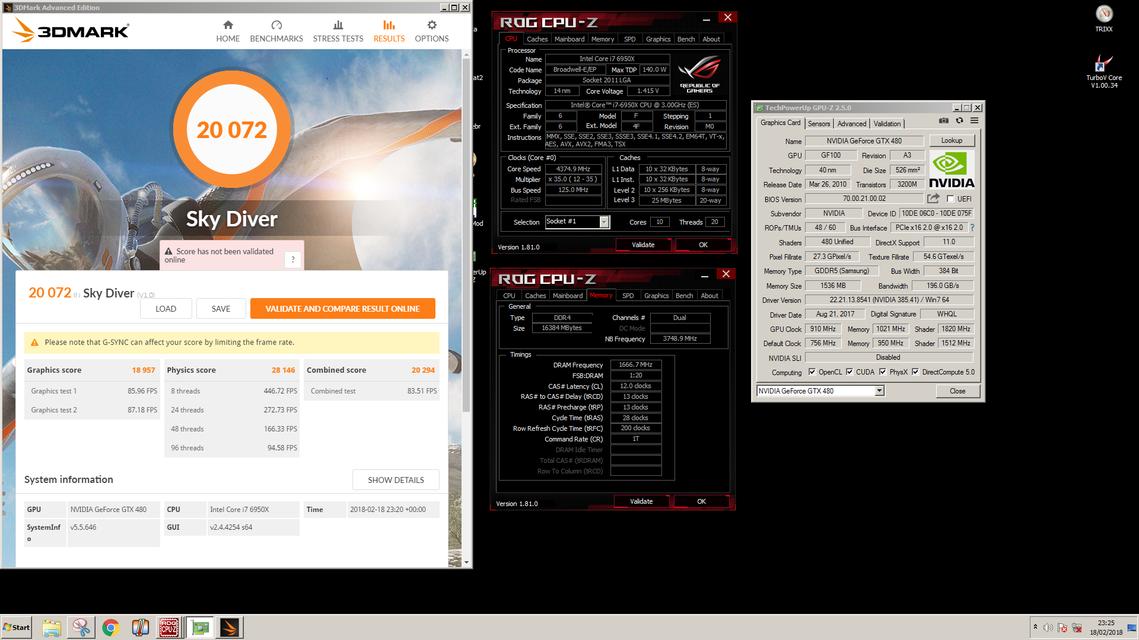Click SHOW DETAILS for system information

click(x=396, y=480)
